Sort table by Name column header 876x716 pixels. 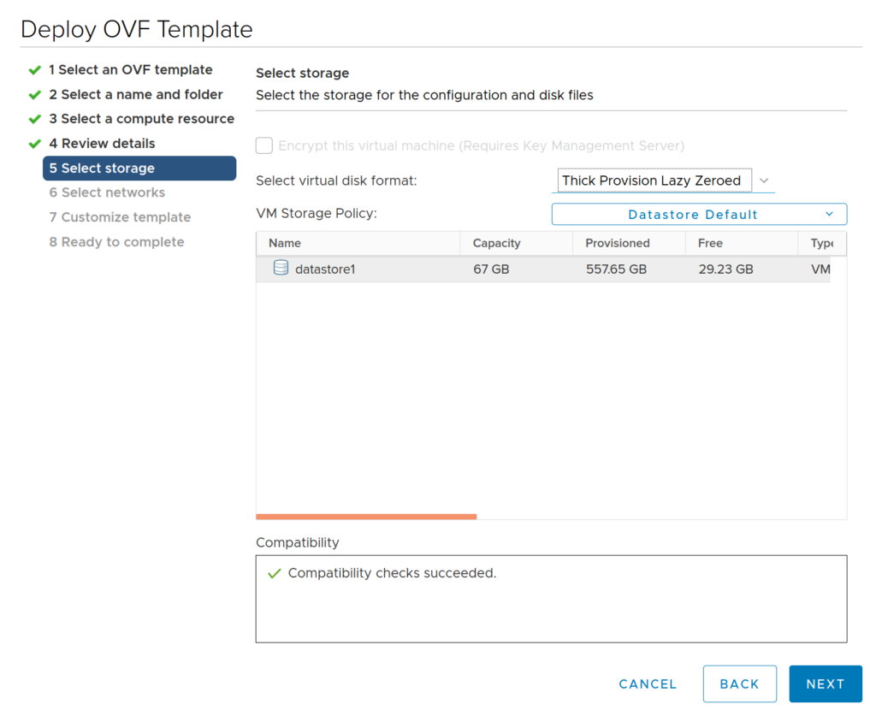coord(358,244)
